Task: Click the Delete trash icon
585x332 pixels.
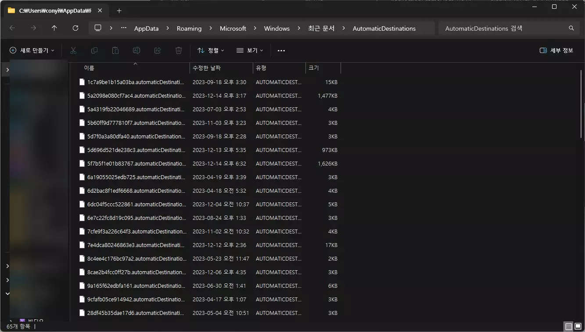Action: click(179, 50)
